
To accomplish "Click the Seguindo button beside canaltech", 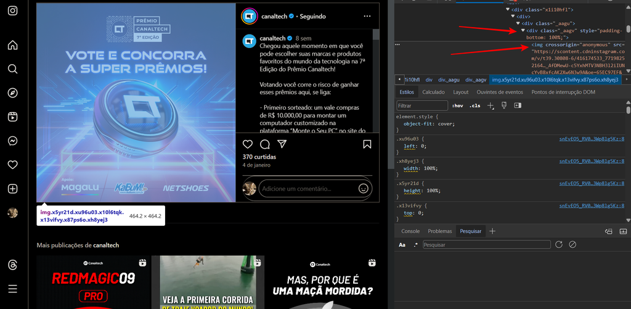I will point(312,16).
